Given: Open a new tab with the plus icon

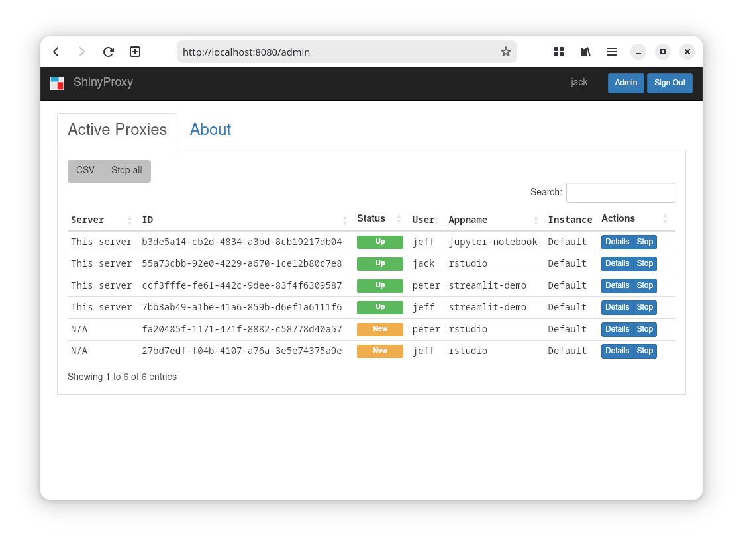Looking at the screenshot, I should point(135,52).
